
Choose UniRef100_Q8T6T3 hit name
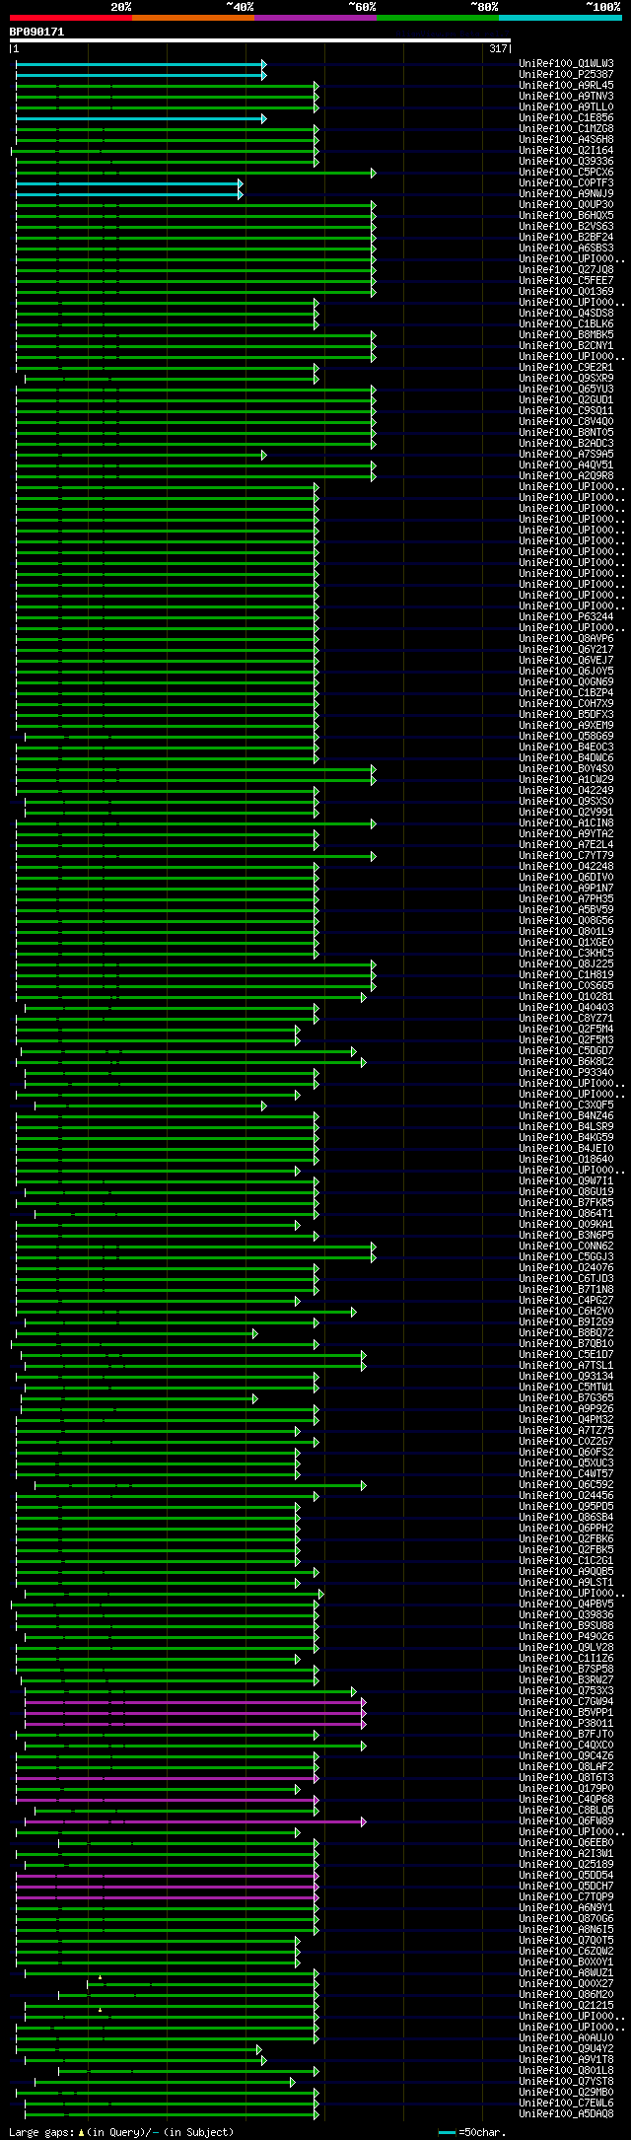tap(566, 1778)
